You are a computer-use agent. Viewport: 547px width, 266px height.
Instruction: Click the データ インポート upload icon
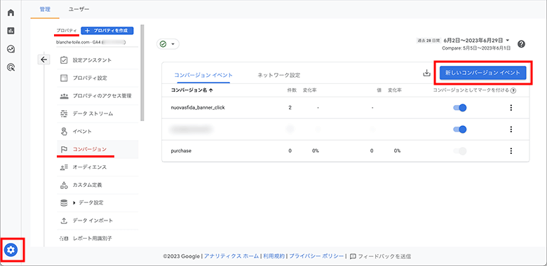tap(64, 220)
